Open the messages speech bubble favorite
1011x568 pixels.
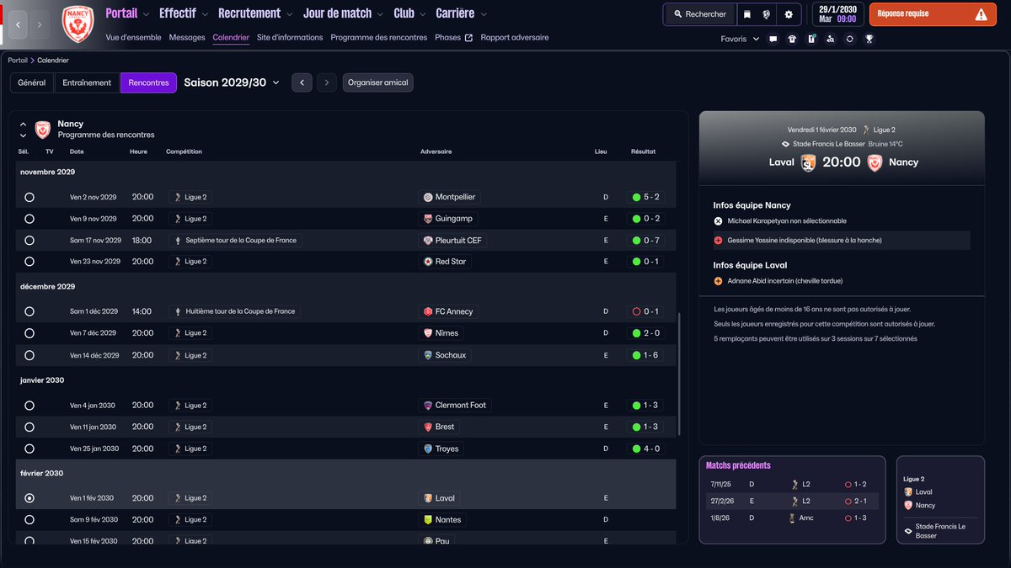point(773,39)
